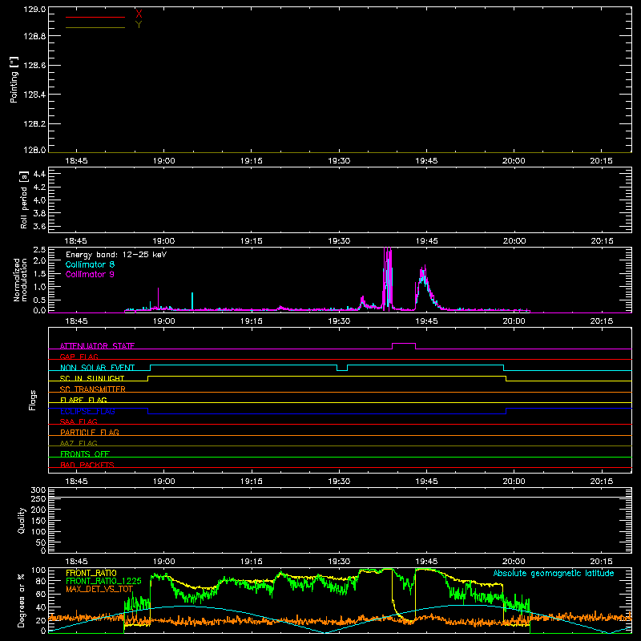Select the SC_TRANSMITTER flag label
This screenshot has width=641, height=641.
point(93,389)
